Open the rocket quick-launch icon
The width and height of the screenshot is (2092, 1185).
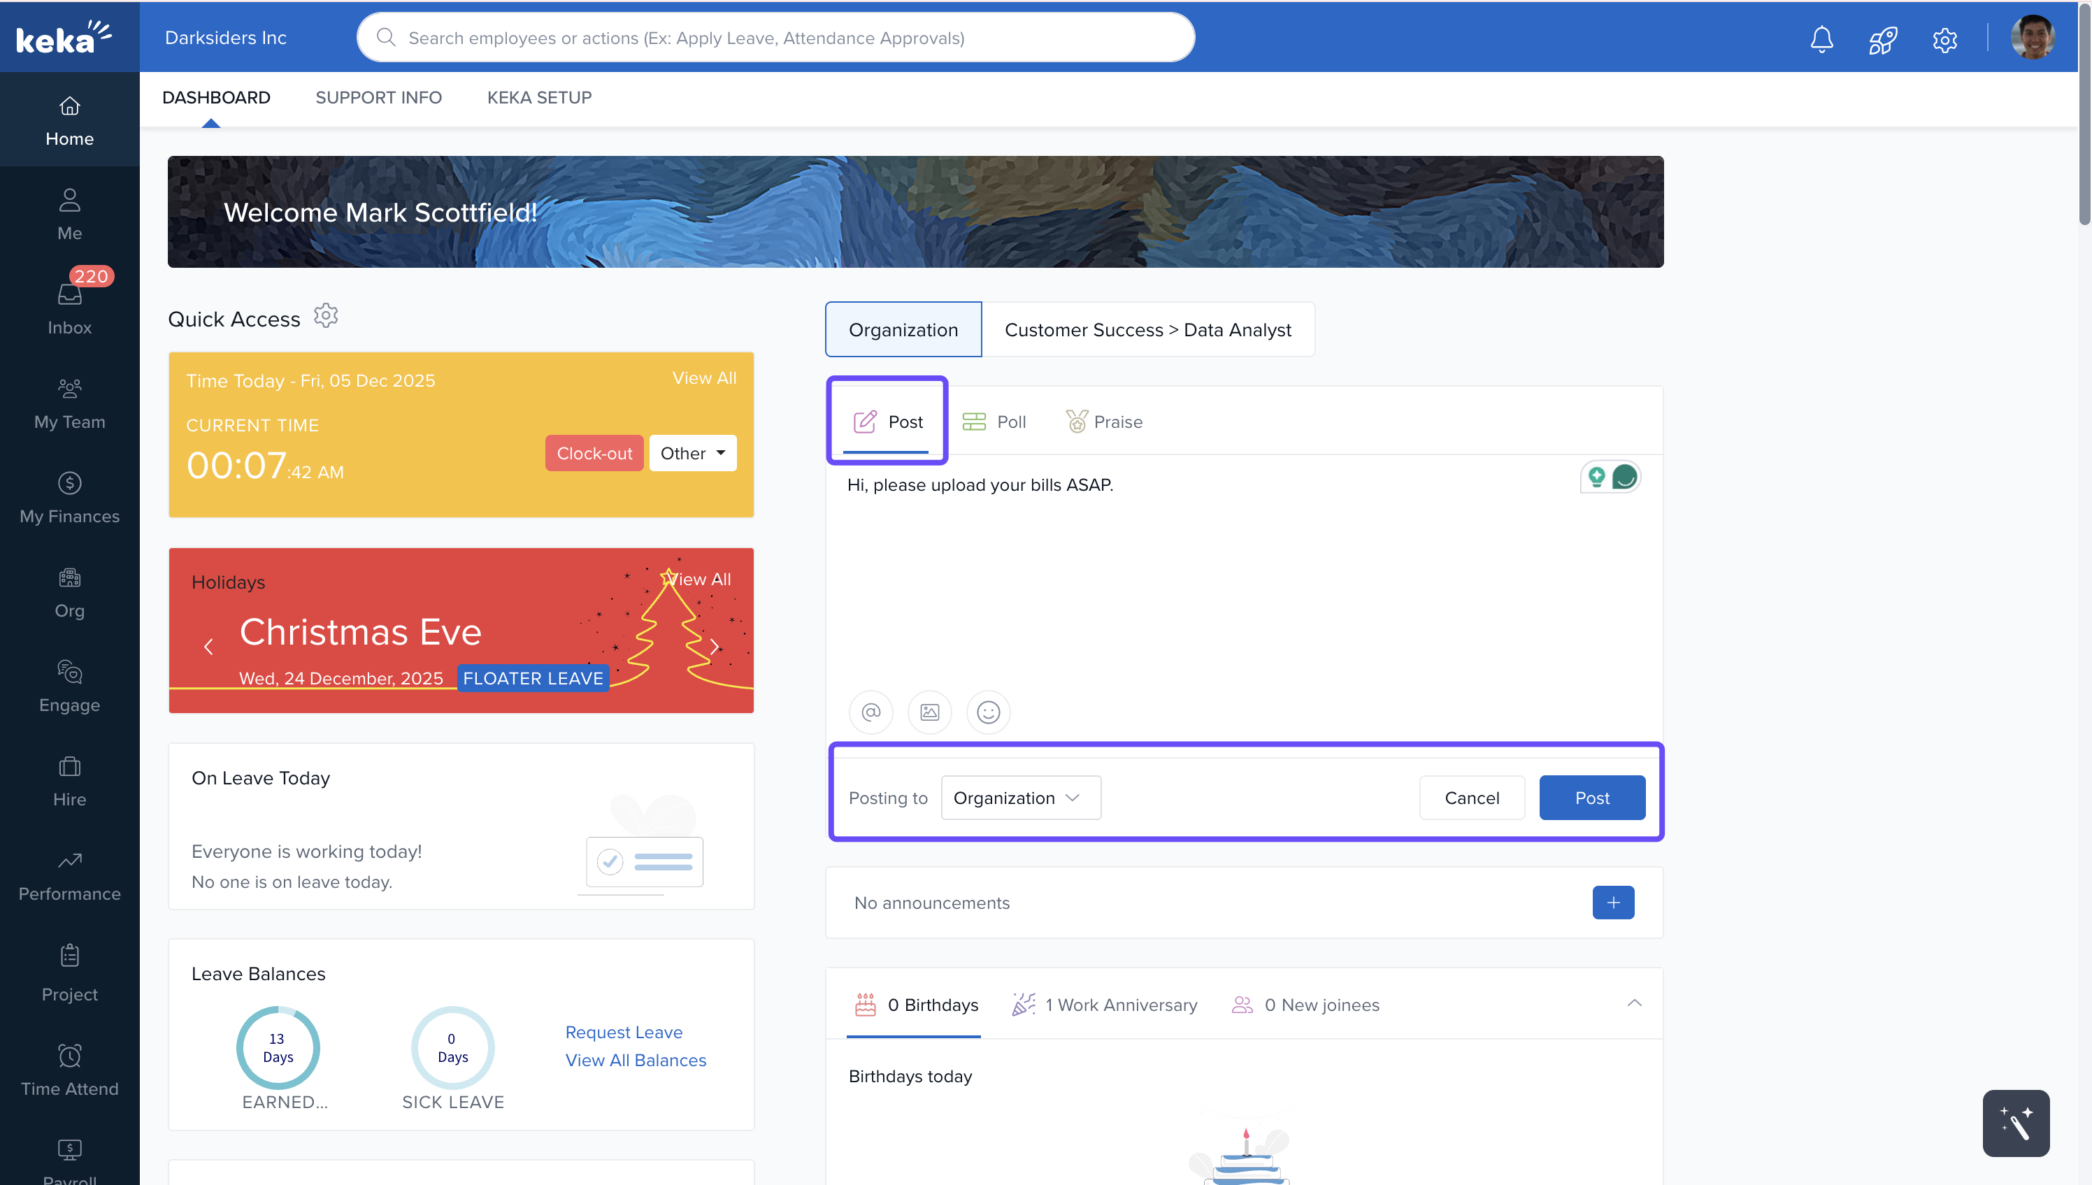pos(1882,38)
